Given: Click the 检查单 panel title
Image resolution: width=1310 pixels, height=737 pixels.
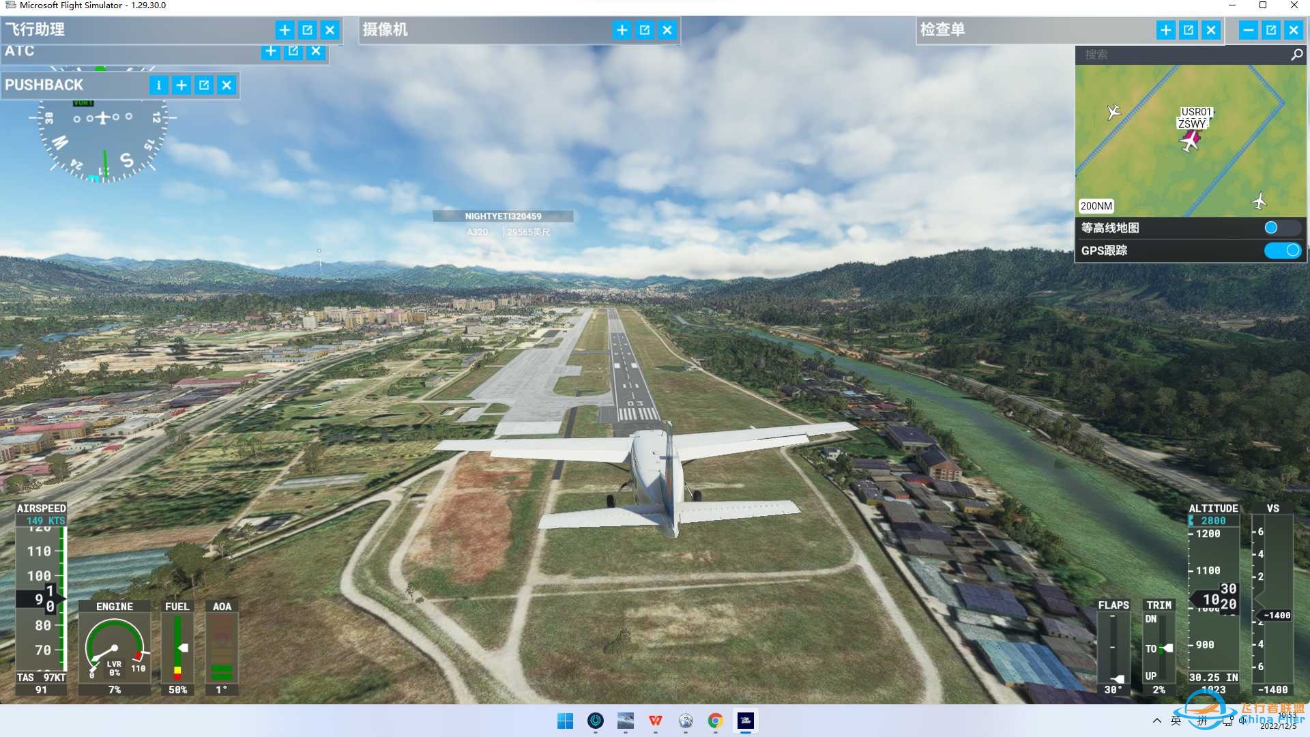Looking at the screenshot, I should 943,30.
